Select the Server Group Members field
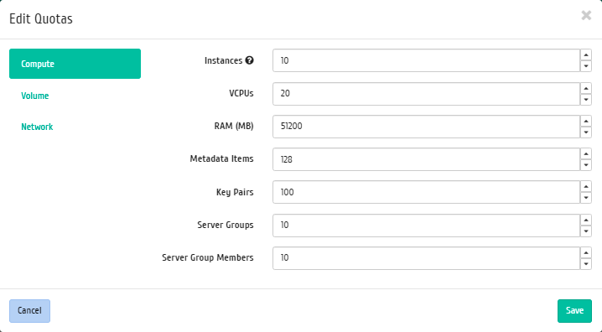The width and height of the screenshot is (602, 332). tap(426, 258)
